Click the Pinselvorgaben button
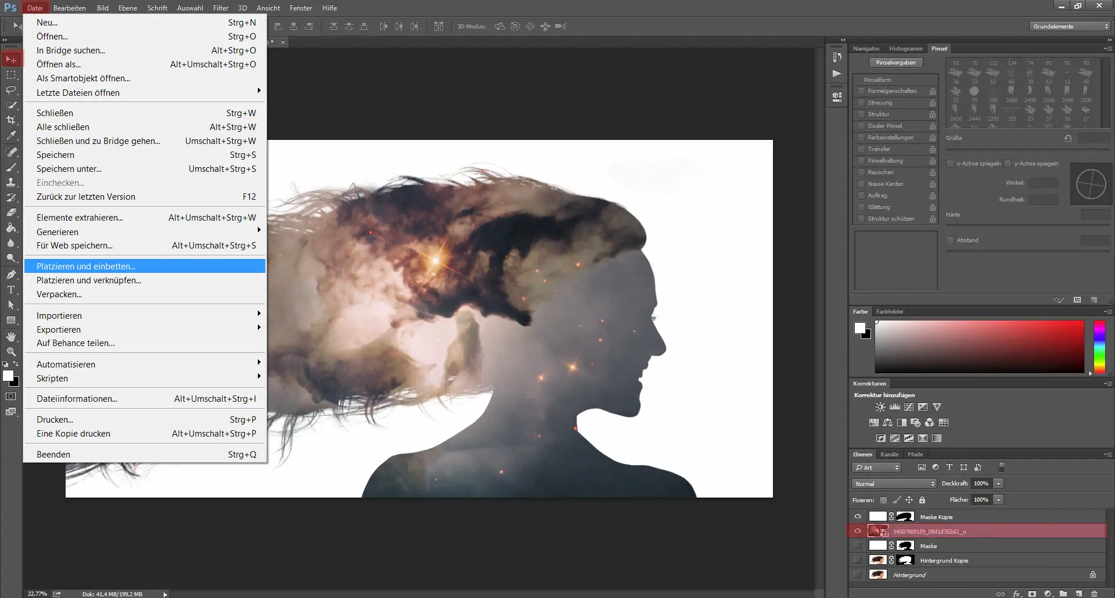The height and width of the screenshot is (598, 1115). point(897,62)
